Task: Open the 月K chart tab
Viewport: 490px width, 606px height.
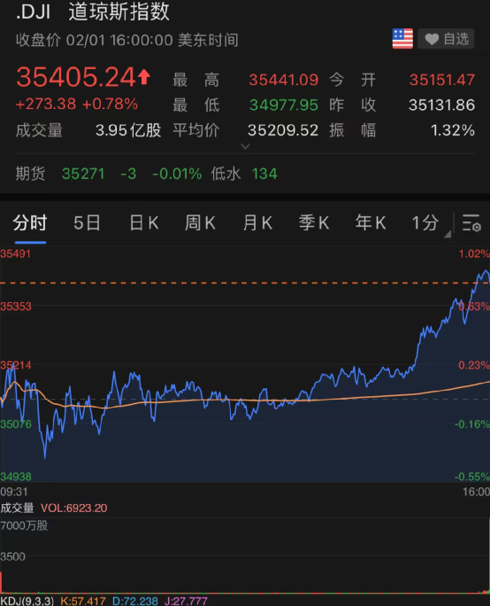Action: (257, 223)
